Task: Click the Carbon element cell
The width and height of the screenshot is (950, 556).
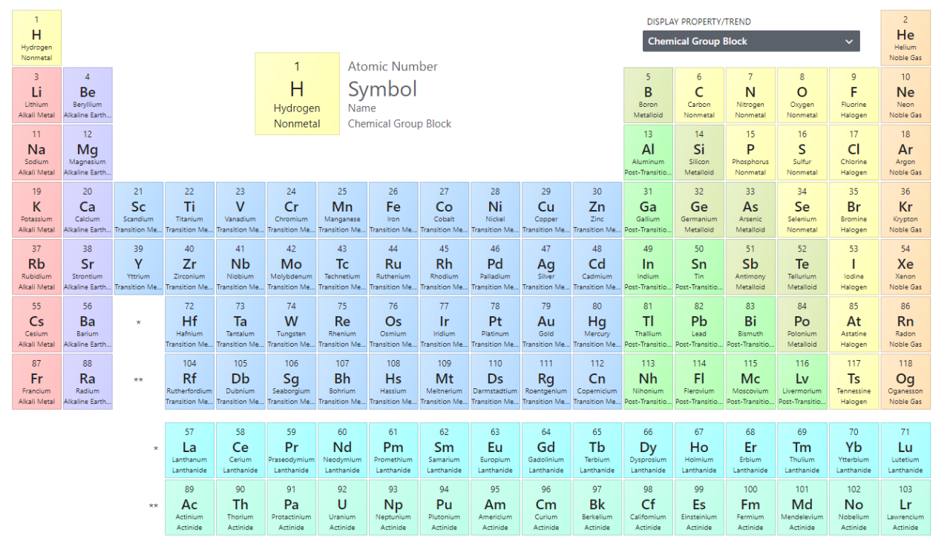Action: tap(698, 94)
